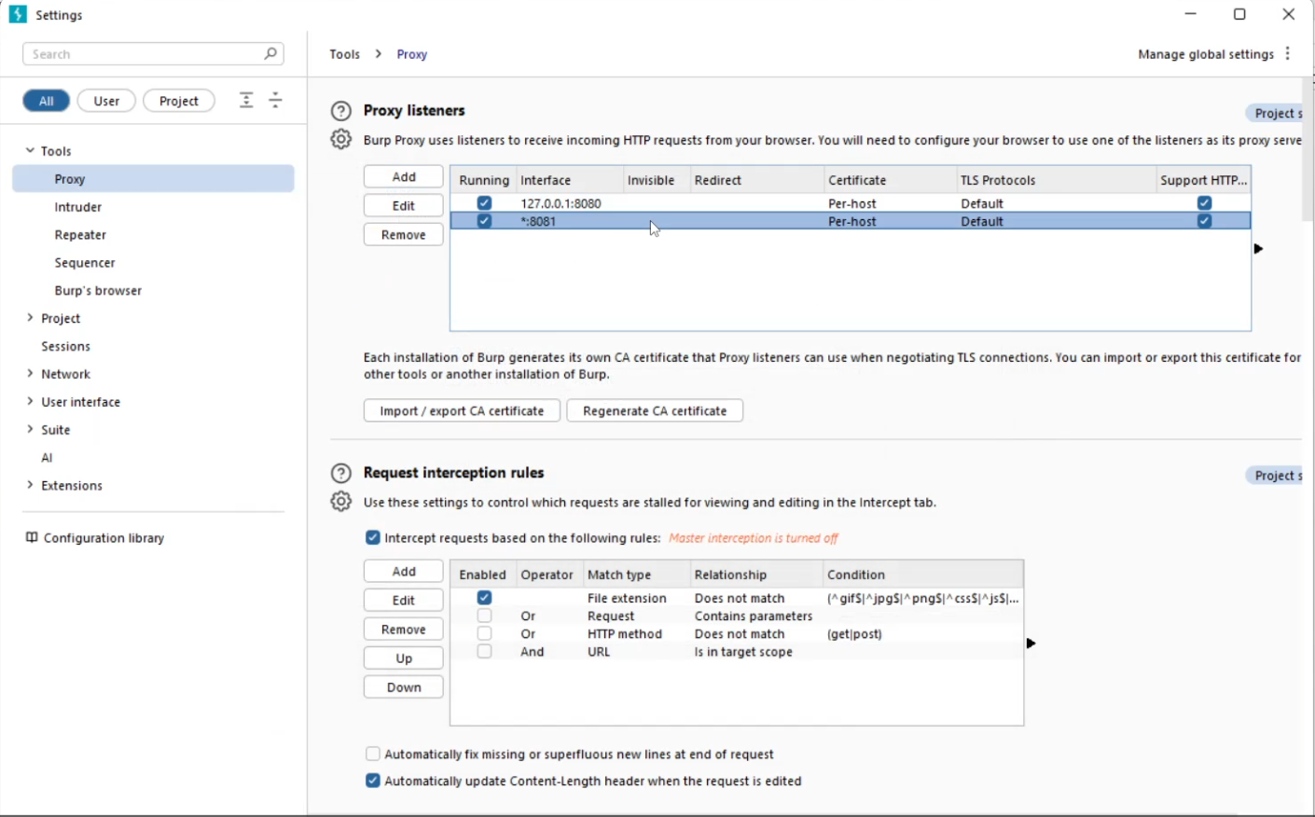Open gear options for Request interception rules
Screen dimensions: 1315x817
341,502
